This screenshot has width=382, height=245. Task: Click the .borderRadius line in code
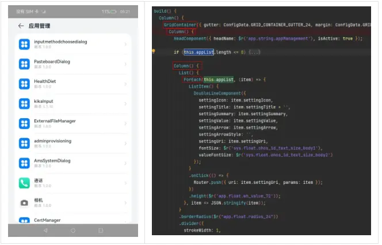(x=229, y=217)
